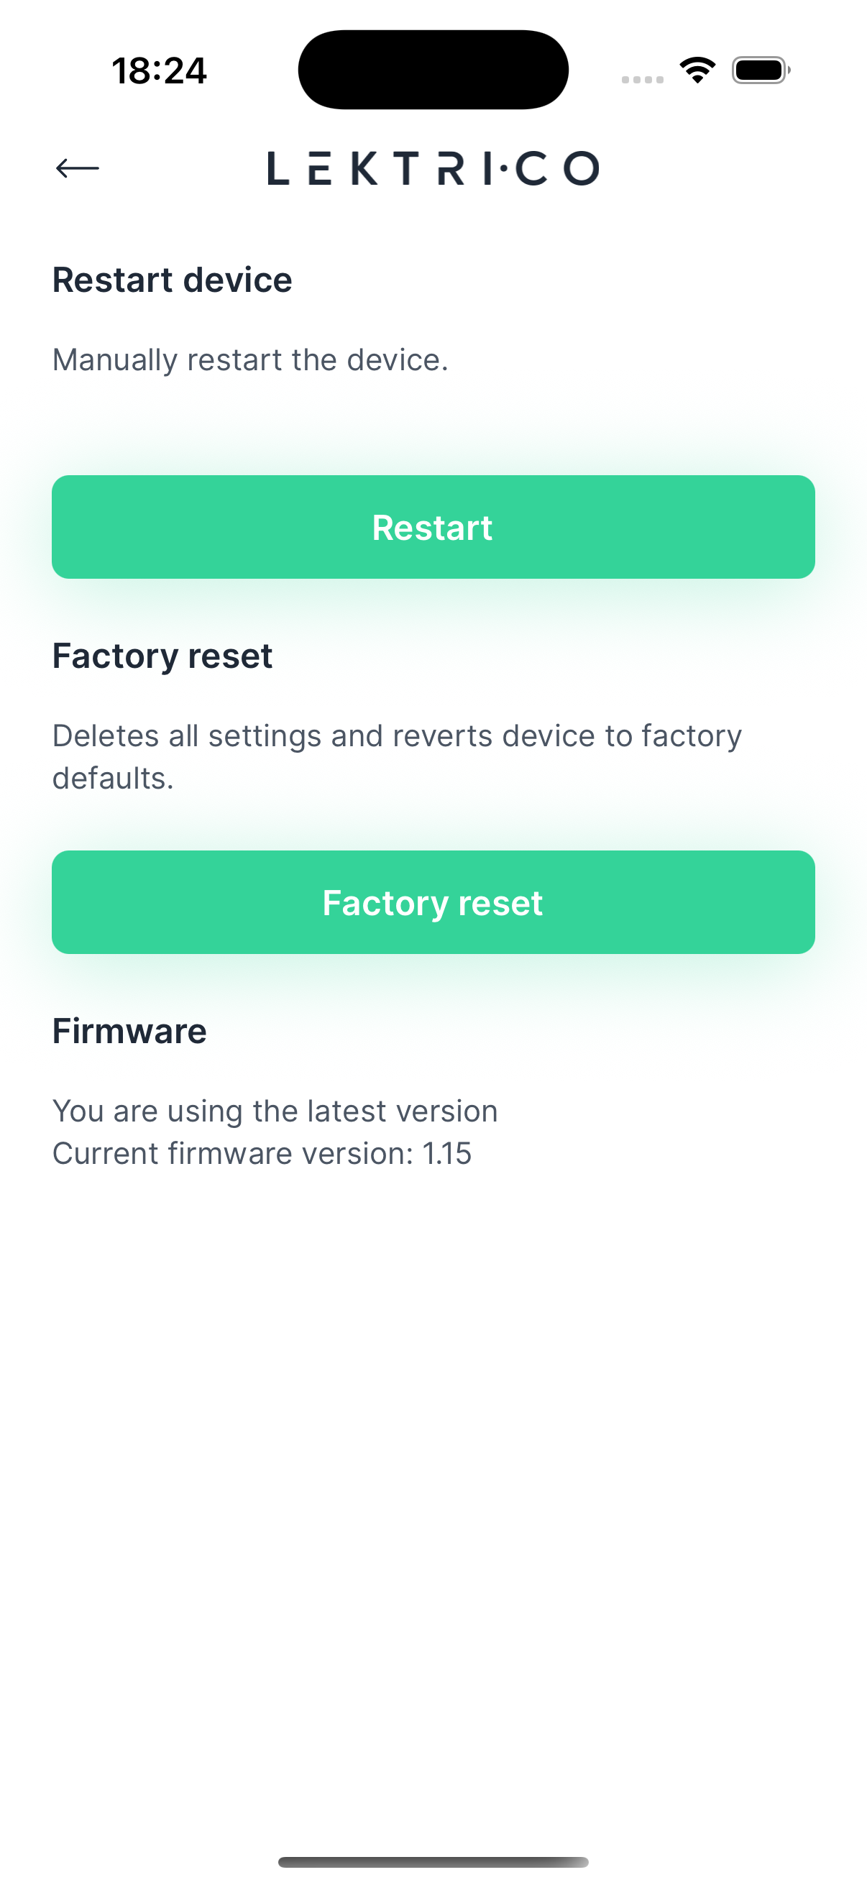Tap the LEKTRICO logo wordmark

click(x=433, y=168)
